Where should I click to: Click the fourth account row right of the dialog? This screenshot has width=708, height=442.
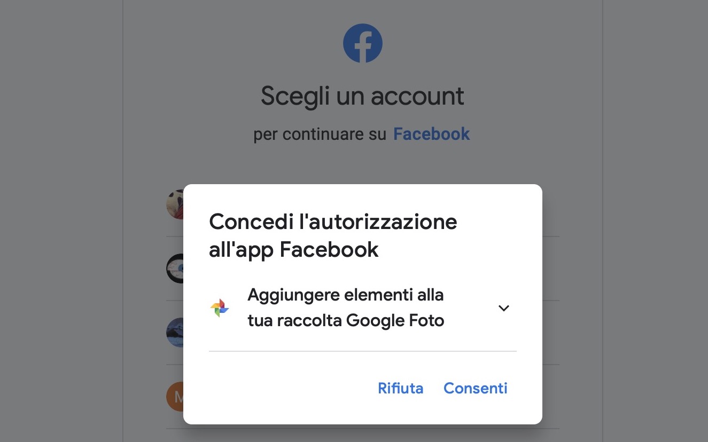[551, 397]
